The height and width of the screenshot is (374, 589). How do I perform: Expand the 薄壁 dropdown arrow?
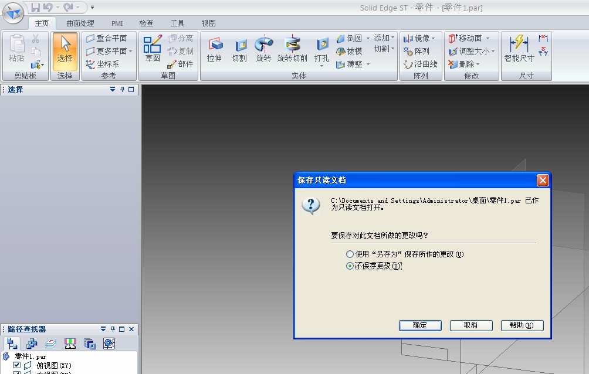click(368, 64)
